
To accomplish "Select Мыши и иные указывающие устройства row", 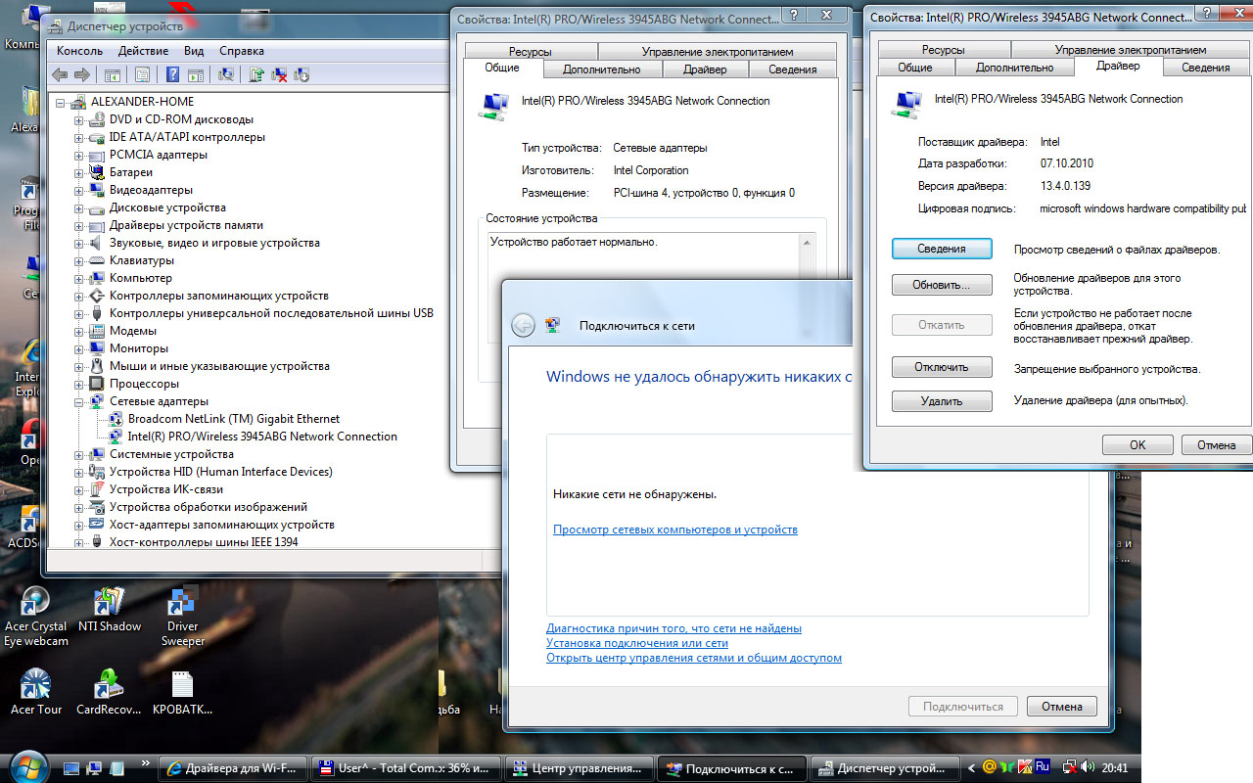I will click(x=219, y=366).
